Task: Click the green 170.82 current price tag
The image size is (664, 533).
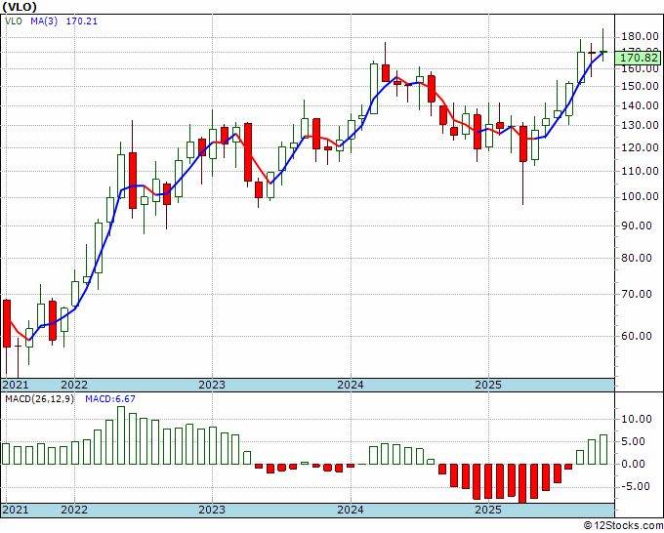Action: click(639, 58)
